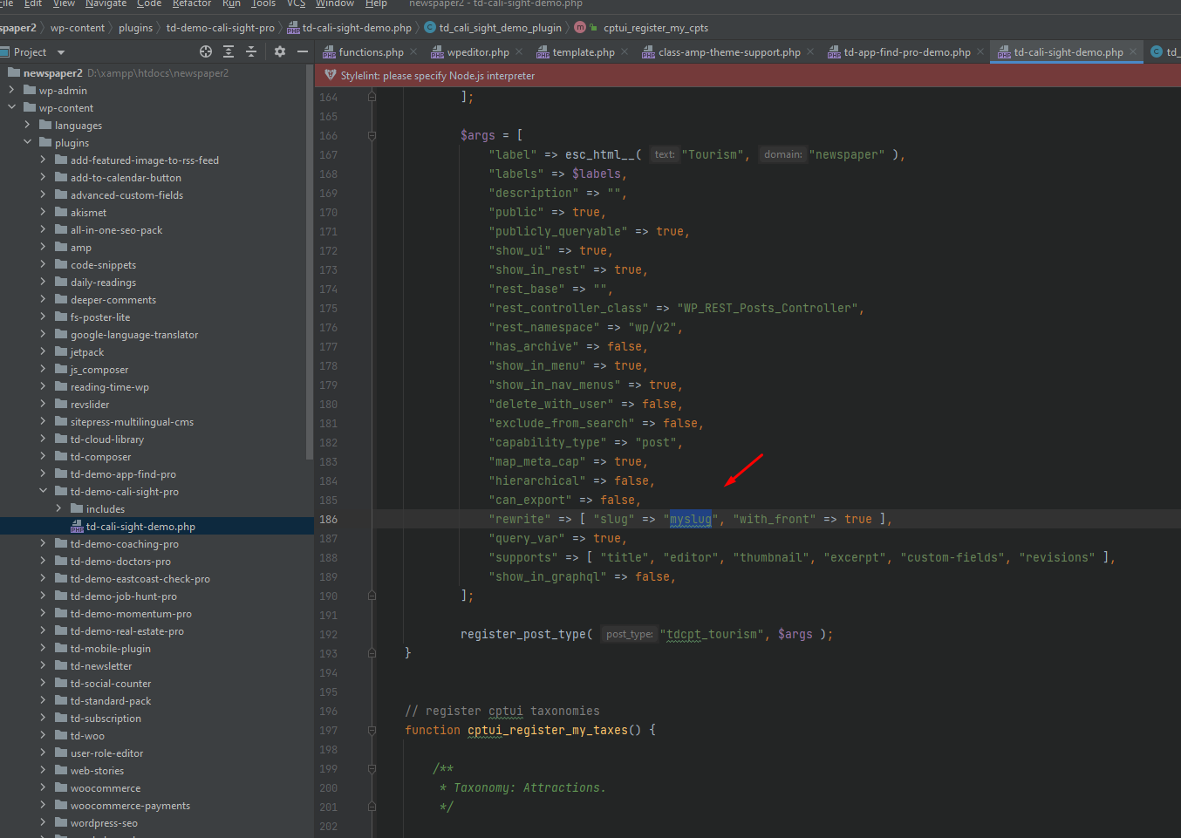Select the wordpress-seo folder
1181x838 pixels.
(x=104, y=822)
